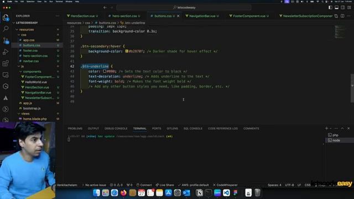Click the Go Back arrow in title bar
Viewport: 354px width, 199px height.
(105, 7)
